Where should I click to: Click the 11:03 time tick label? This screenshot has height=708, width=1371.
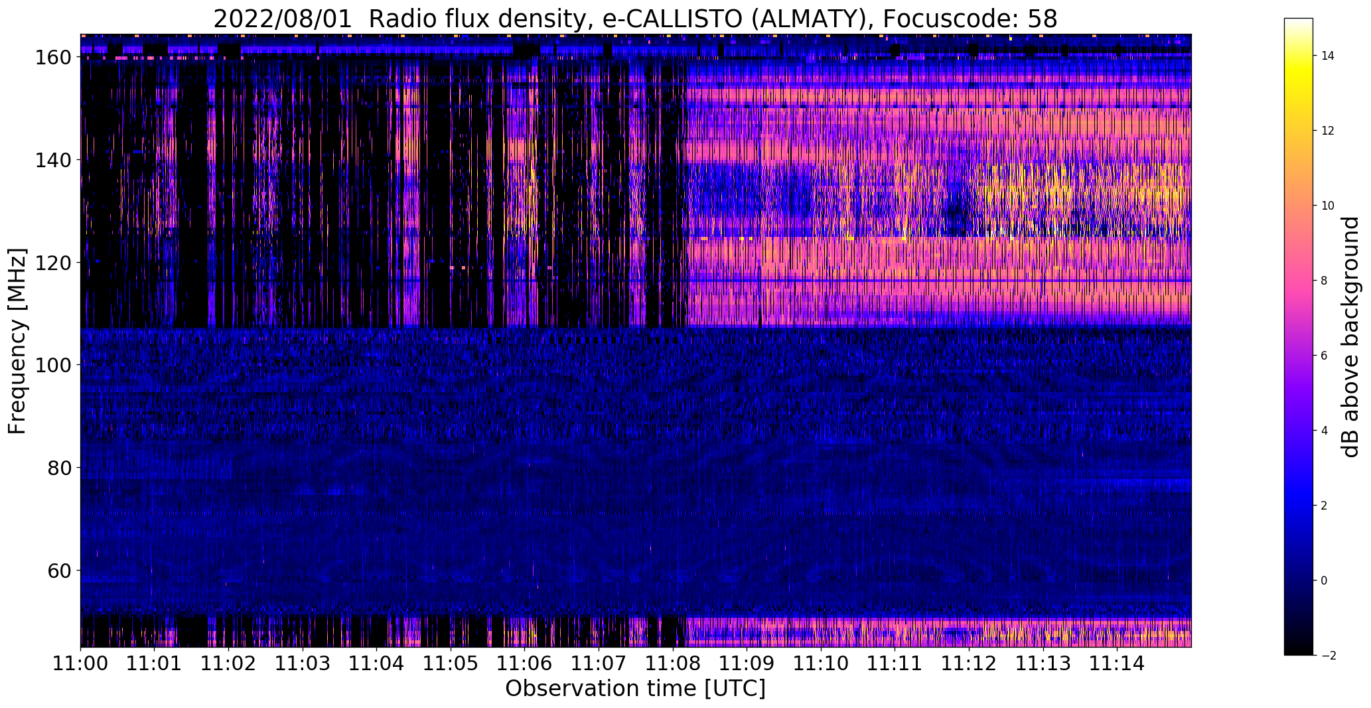pos(303,662)
